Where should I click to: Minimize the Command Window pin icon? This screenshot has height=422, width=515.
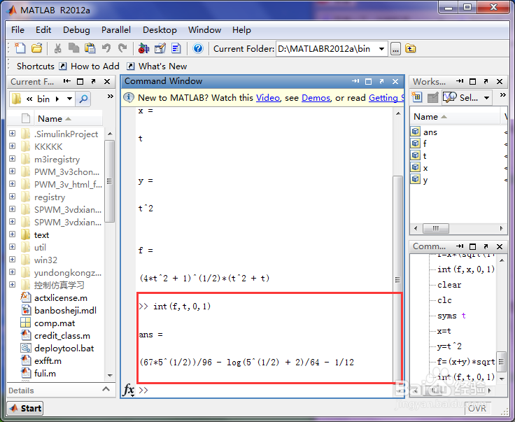click(x=355, y=81)
